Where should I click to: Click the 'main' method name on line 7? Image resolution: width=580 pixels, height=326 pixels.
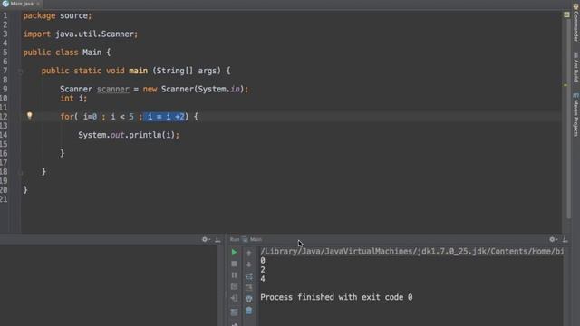pyautogui.click(x=138, y=71)
